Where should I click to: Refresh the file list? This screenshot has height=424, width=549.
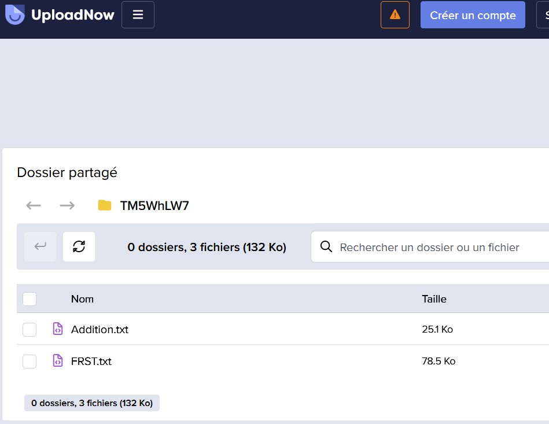[79, 246]
